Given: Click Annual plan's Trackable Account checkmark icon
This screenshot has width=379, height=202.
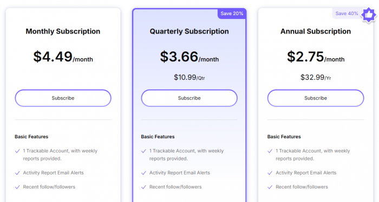Looking at the screenshot, I should (270, 151).
